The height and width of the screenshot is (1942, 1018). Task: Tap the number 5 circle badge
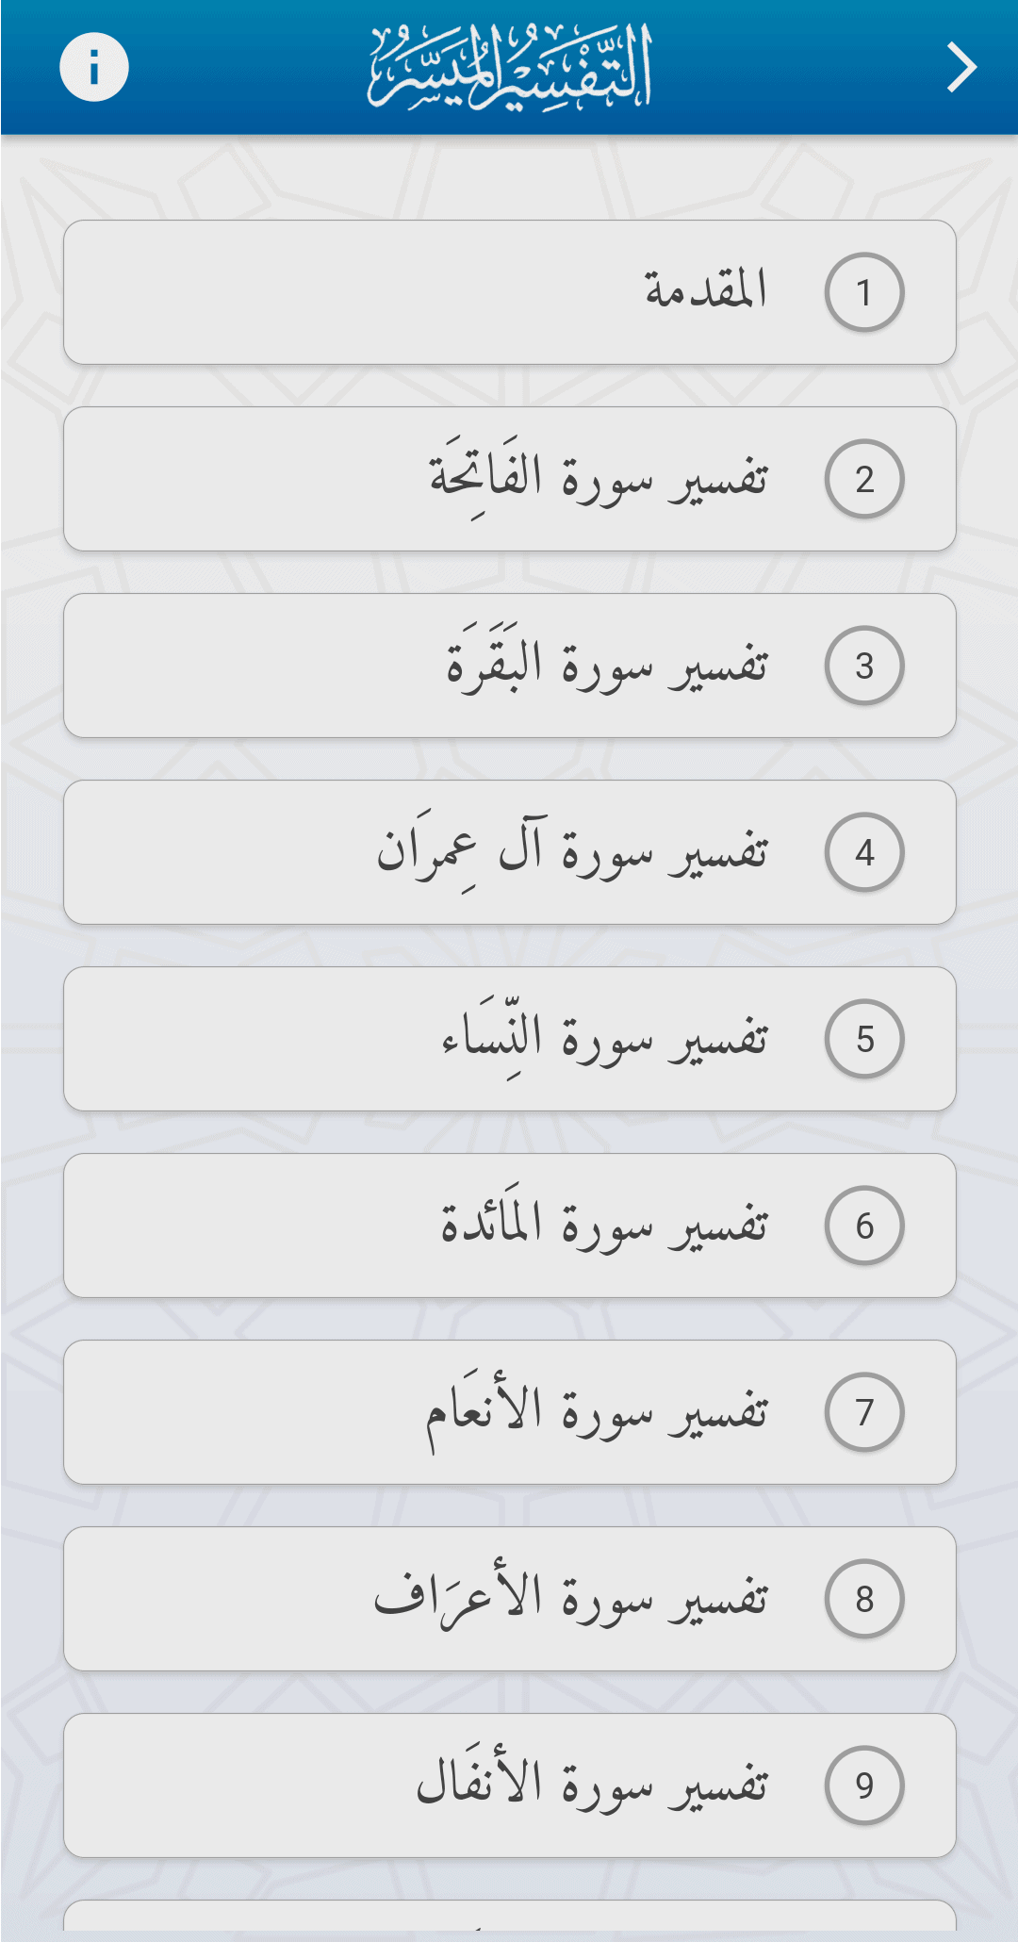tap(863, 1039)
